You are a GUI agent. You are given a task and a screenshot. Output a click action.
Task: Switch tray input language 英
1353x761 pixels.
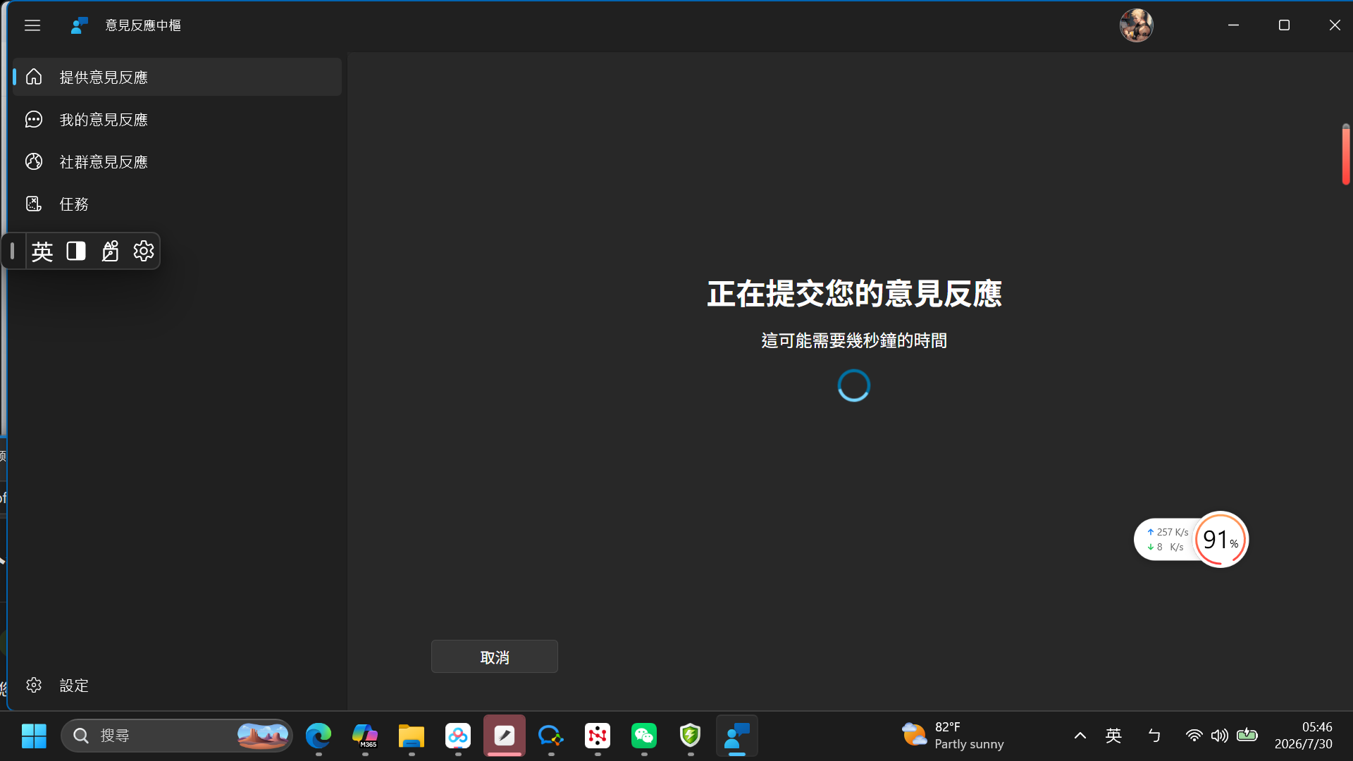click(x=1113, y=736)
